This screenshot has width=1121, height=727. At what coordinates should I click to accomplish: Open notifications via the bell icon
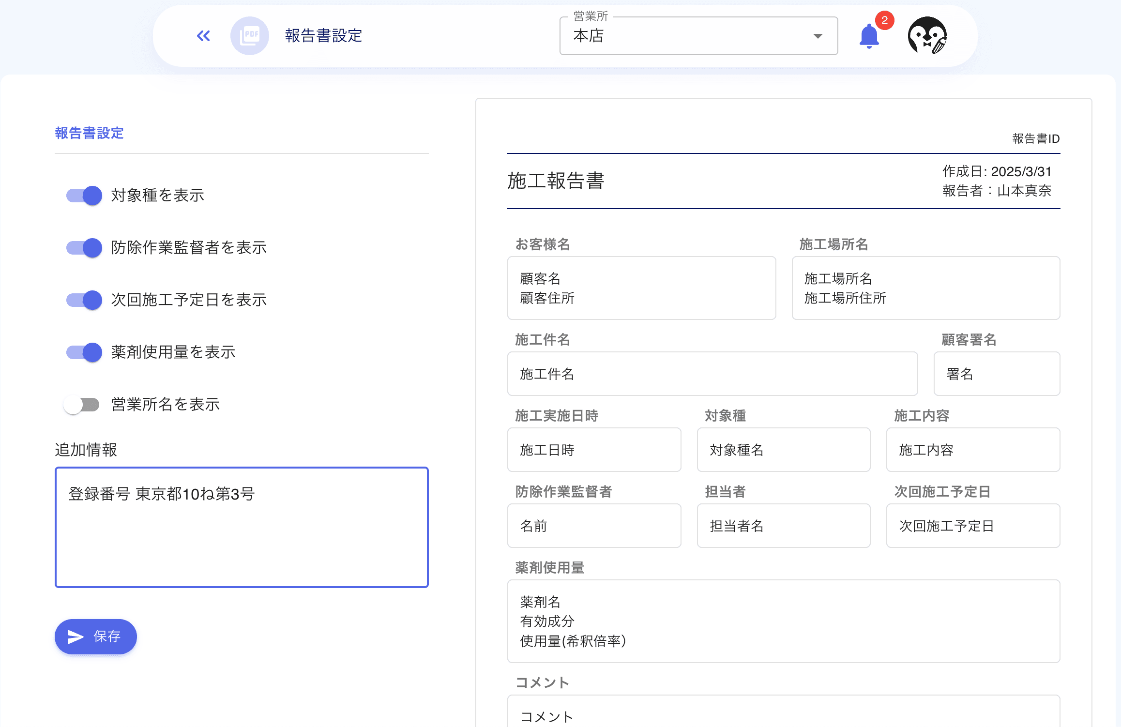[868, 36]
